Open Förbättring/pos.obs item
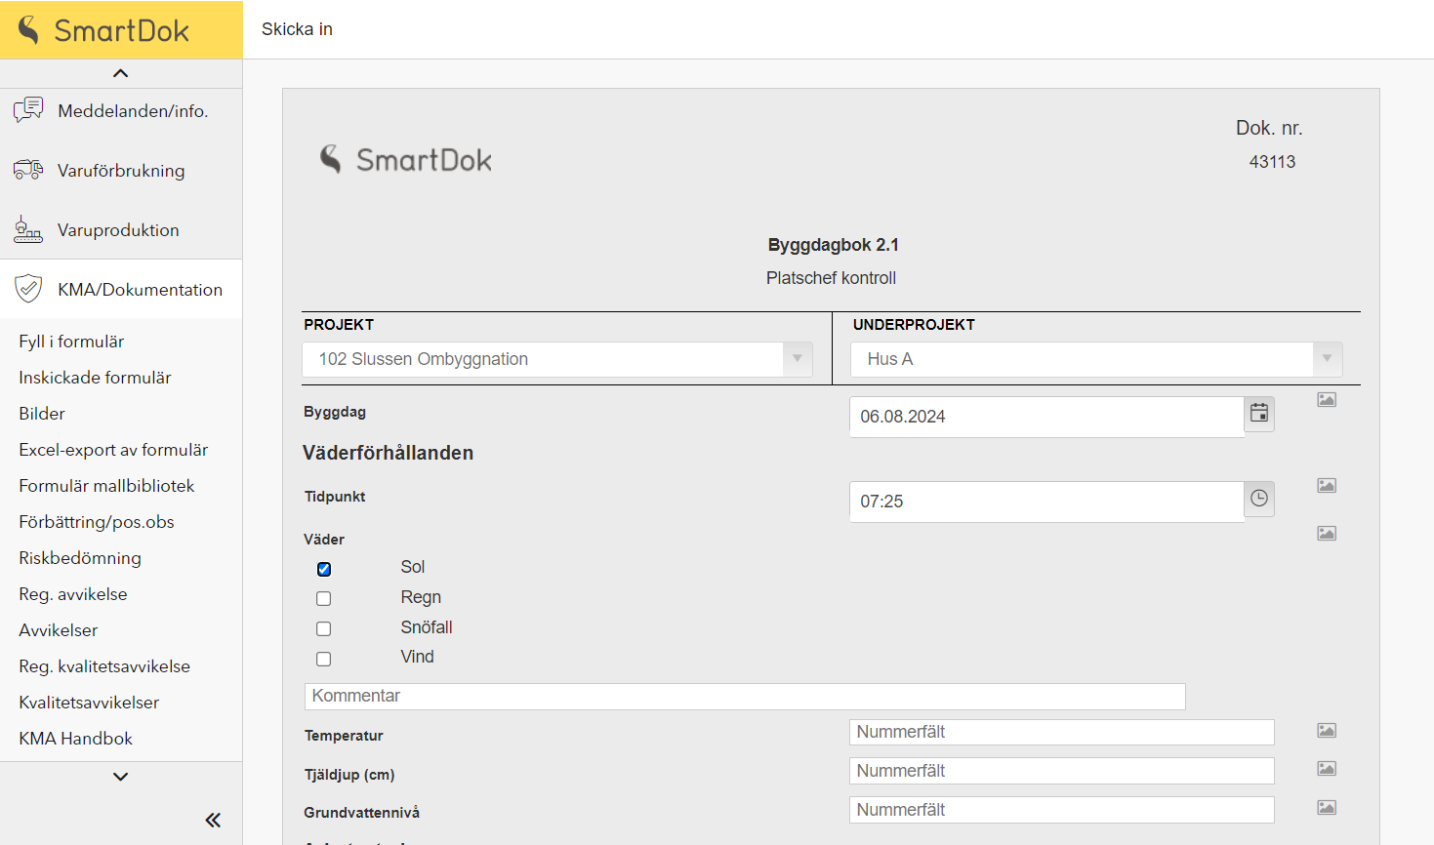Viewport: 1434px width, 845px height. 97,522
